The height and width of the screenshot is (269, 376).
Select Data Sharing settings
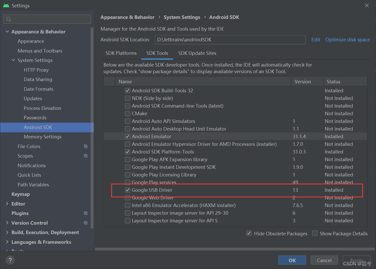pos(38,79)
